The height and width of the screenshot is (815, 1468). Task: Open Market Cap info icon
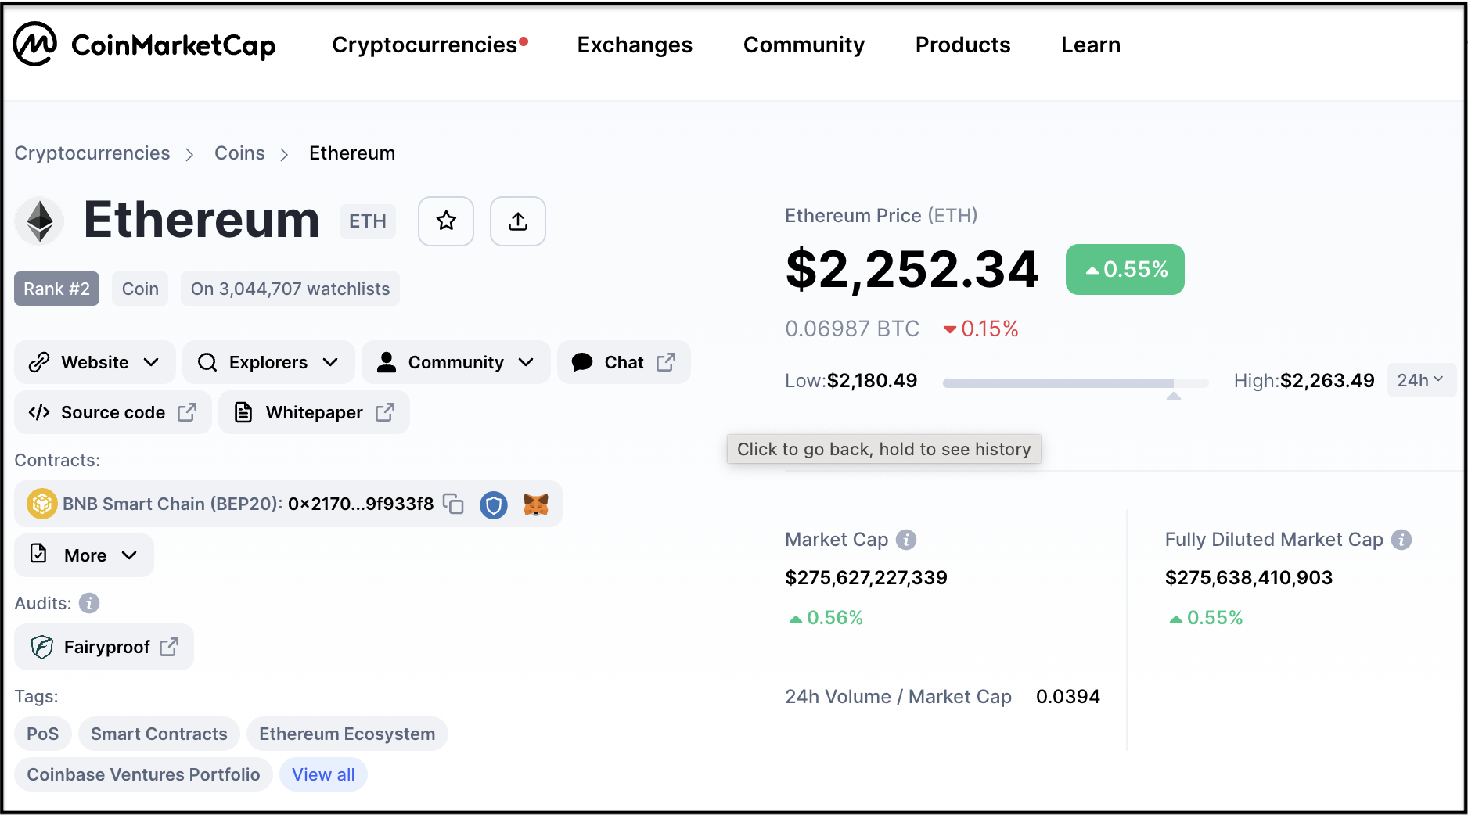click(906, 540)
